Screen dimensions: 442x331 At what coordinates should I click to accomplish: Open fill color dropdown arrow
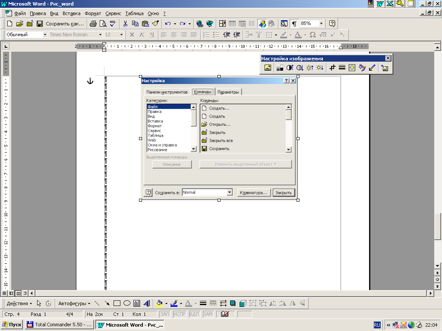click(x=166, y=303)
